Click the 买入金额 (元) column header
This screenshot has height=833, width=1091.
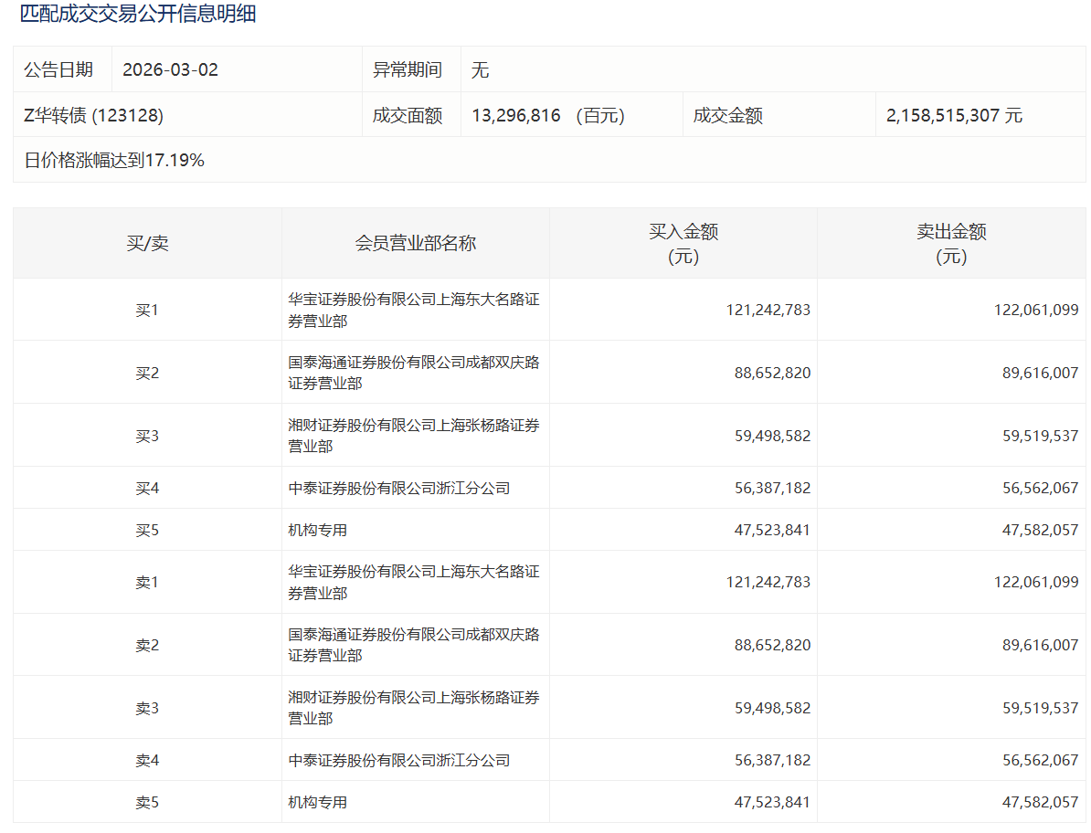coord(683,243)
